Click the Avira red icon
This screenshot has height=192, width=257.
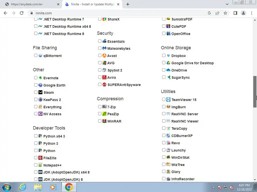click(x=104, y=77)
